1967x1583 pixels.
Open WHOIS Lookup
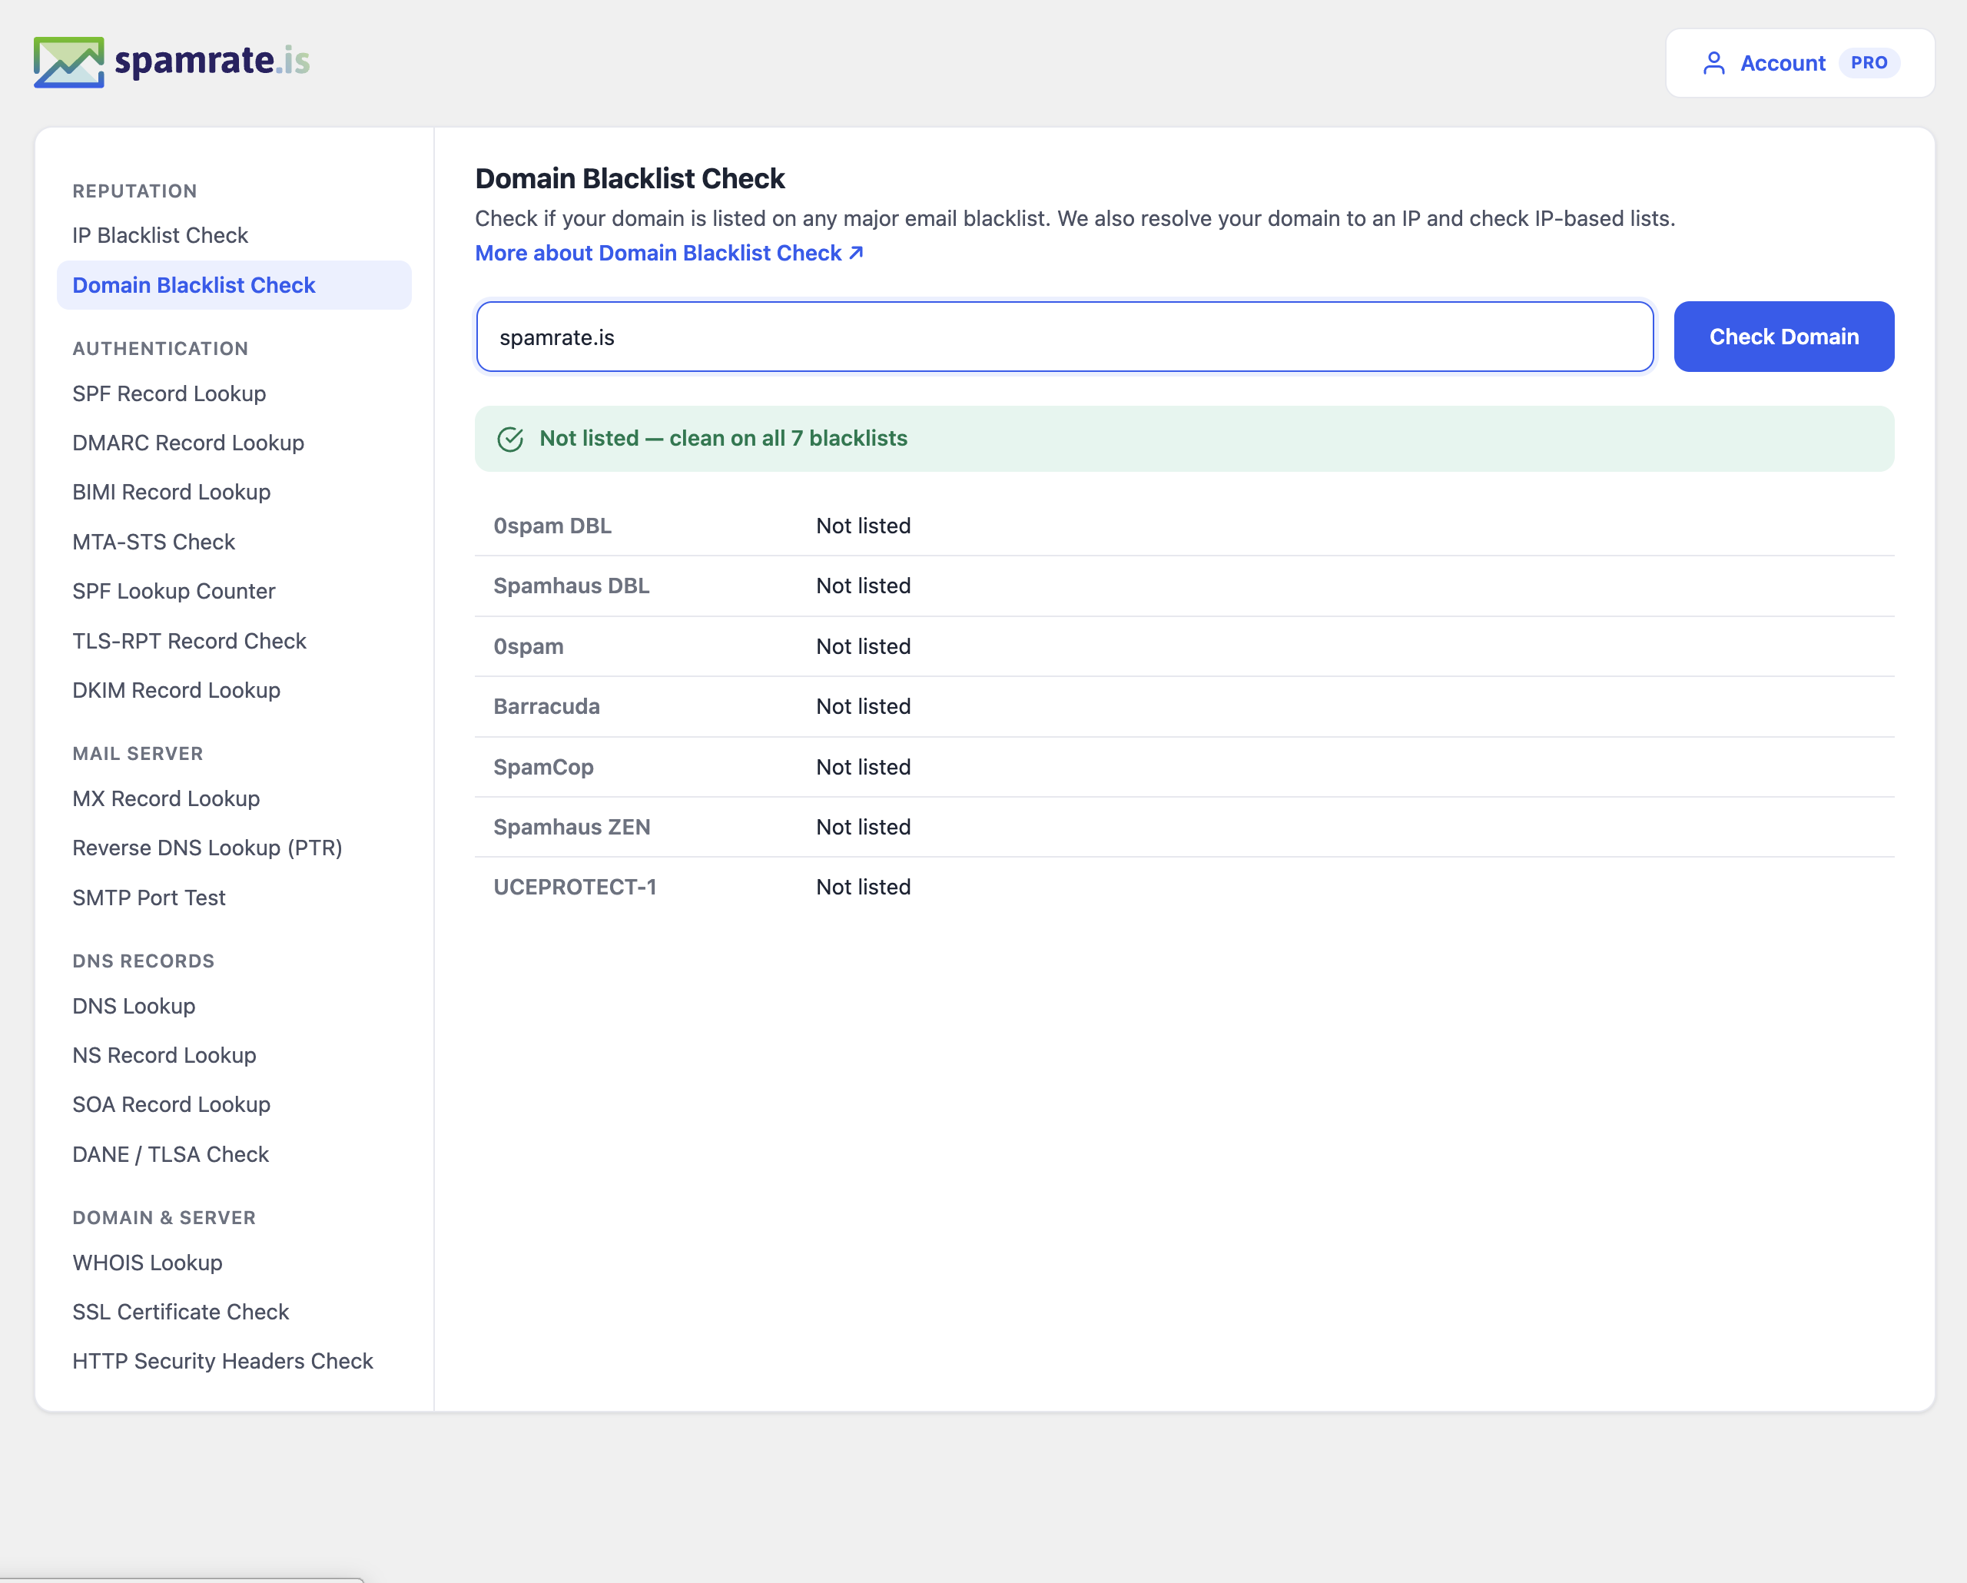pos(147,1263)
